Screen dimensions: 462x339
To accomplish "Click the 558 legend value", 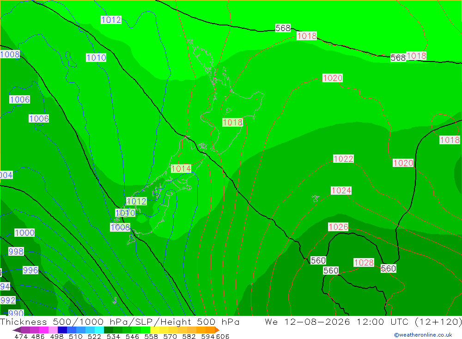I will [151, 336].
